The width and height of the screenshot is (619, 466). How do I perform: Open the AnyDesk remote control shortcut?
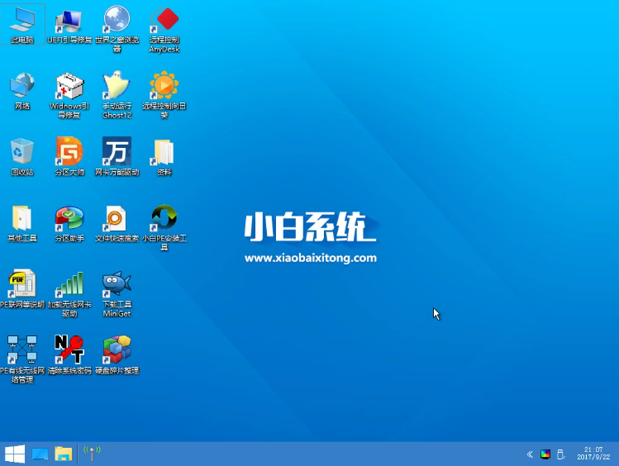(164, 20)
